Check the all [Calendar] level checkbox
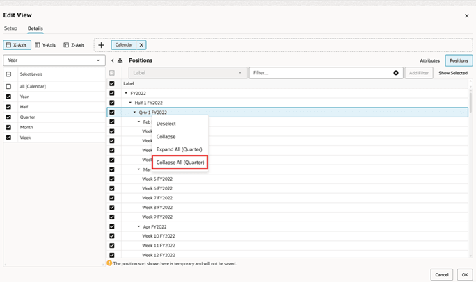 point(8,86)
